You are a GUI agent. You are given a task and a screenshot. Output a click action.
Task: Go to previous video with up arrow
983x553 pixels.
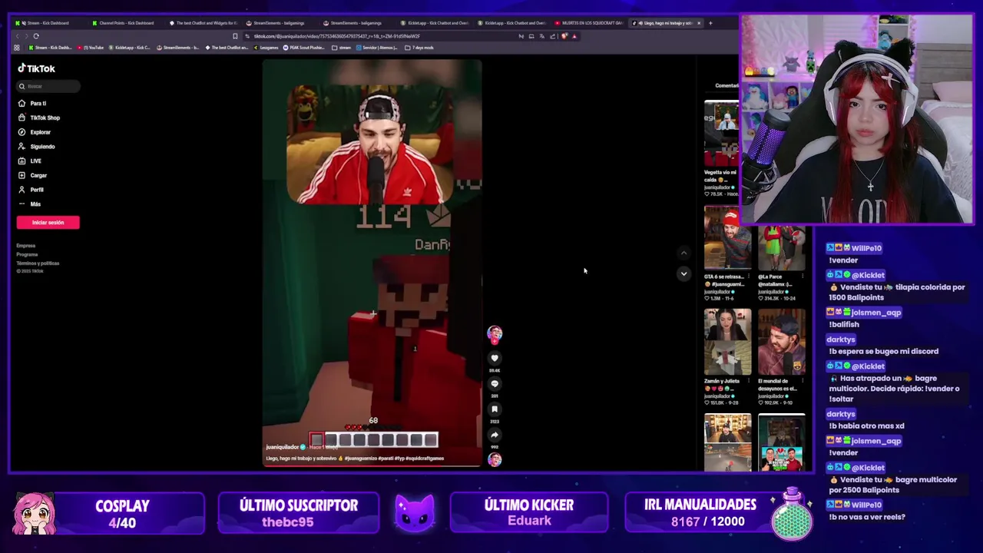683,253
